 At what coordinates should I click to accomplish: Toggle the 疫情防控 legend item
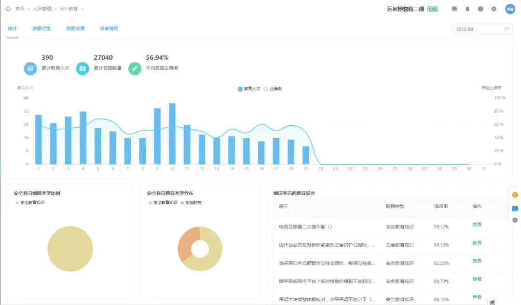coord(191,203)
